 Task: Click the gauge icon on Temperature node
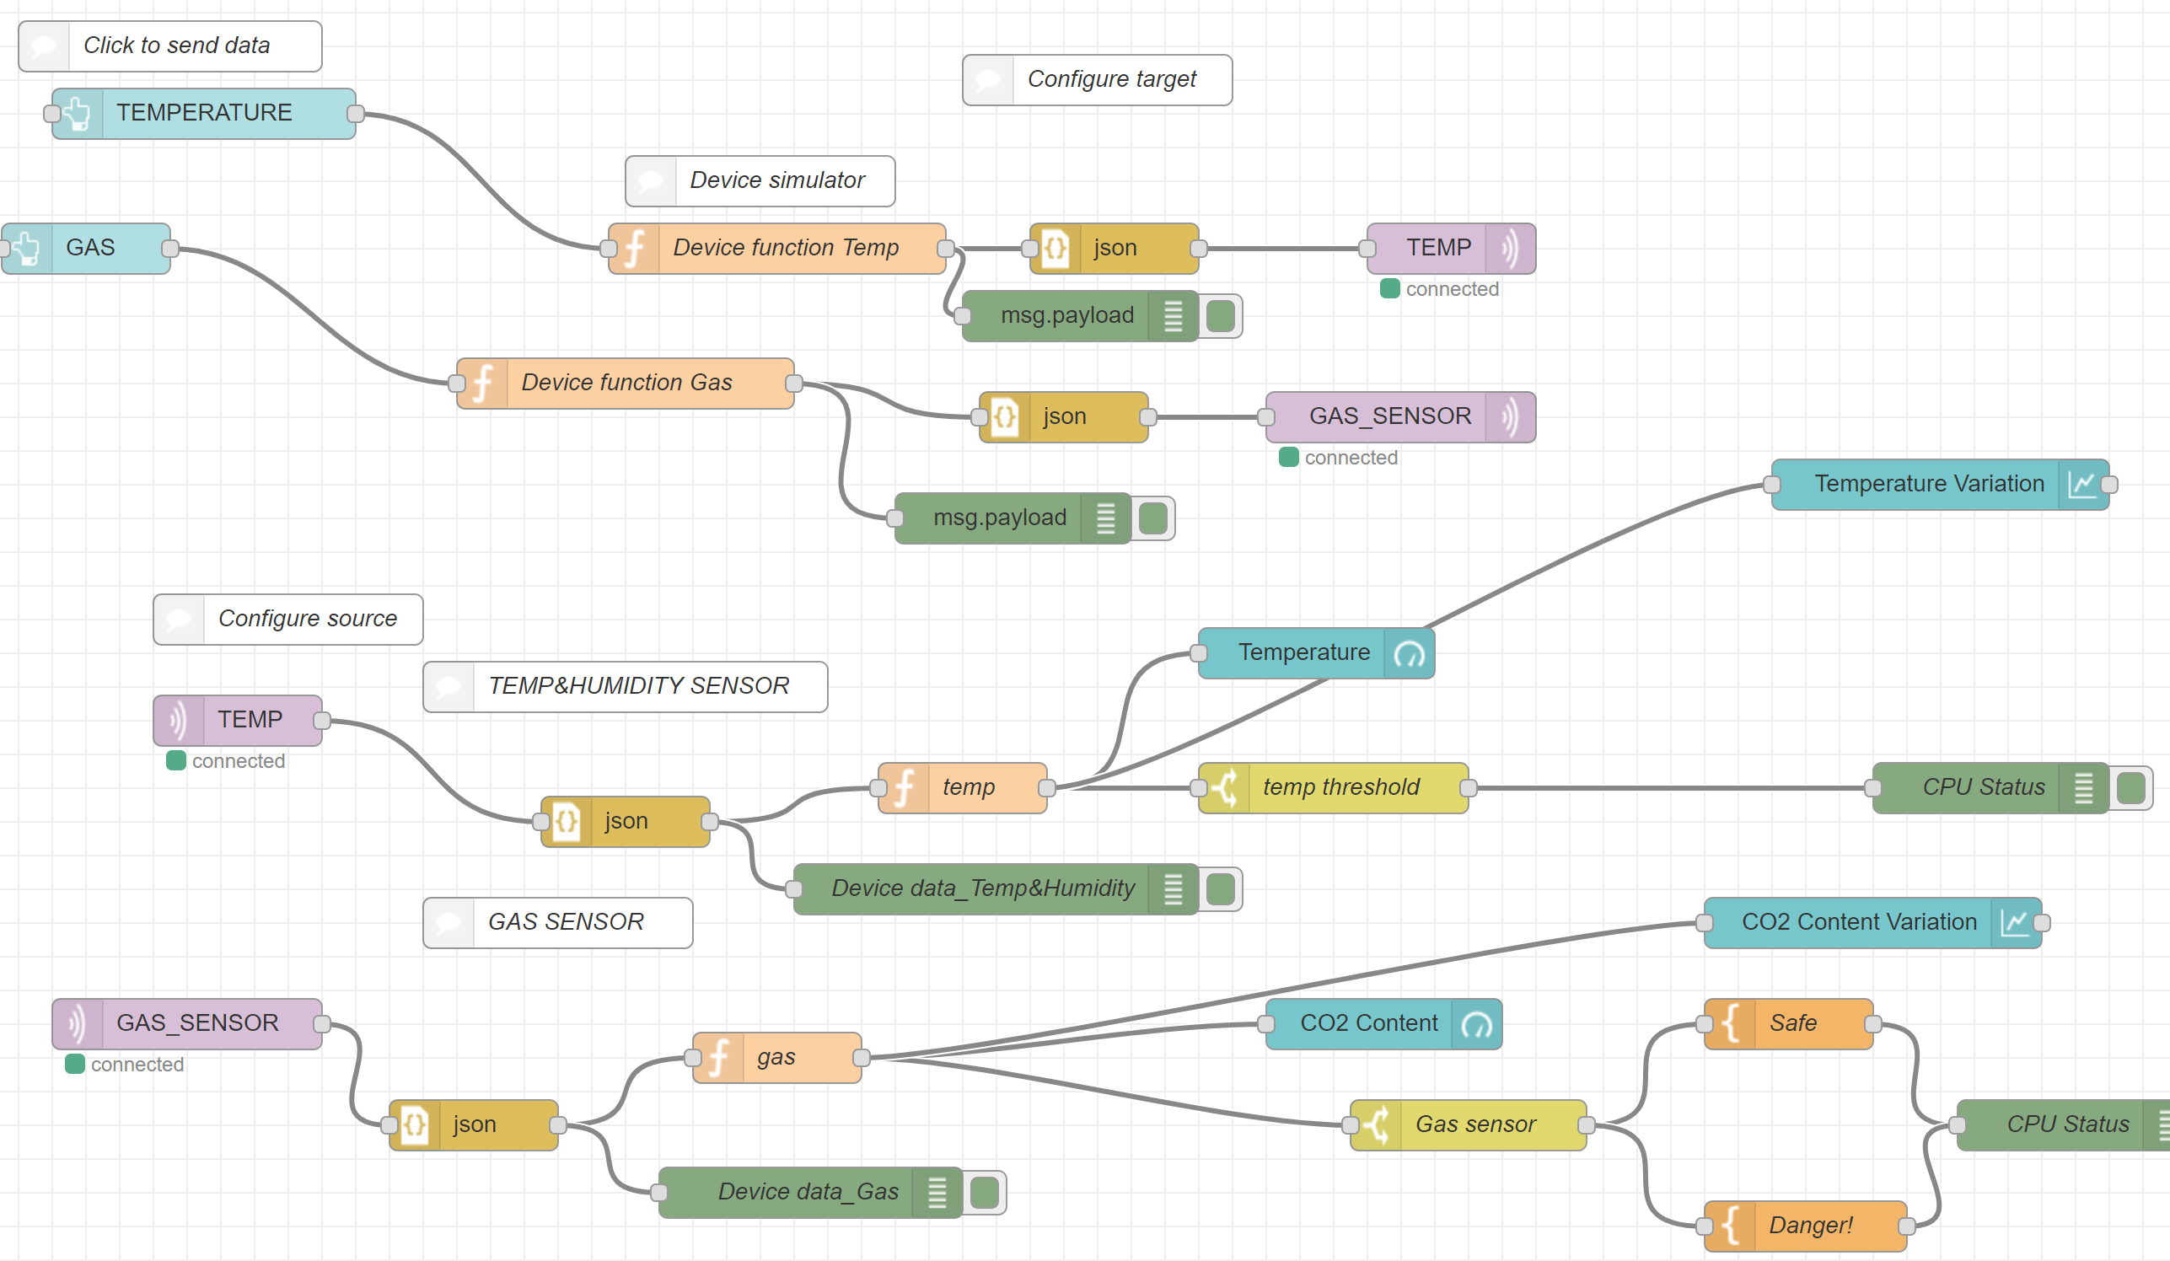tap(1409, 654)
